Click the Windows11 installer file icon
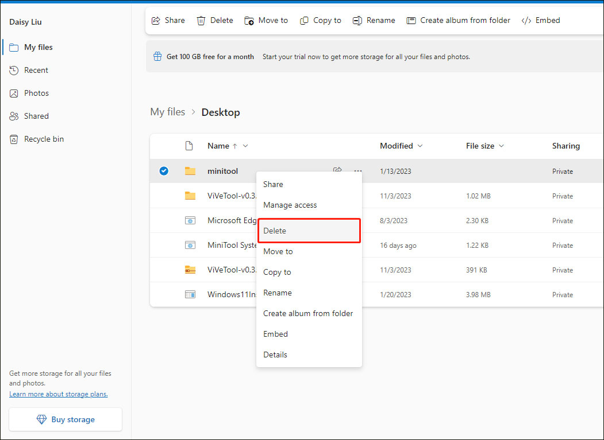This screenshot has height=440, width=604. pyautogui.click(x=190, y=295)
